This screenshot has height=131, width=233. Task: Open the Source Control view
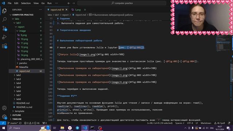[x=4, y=28]
